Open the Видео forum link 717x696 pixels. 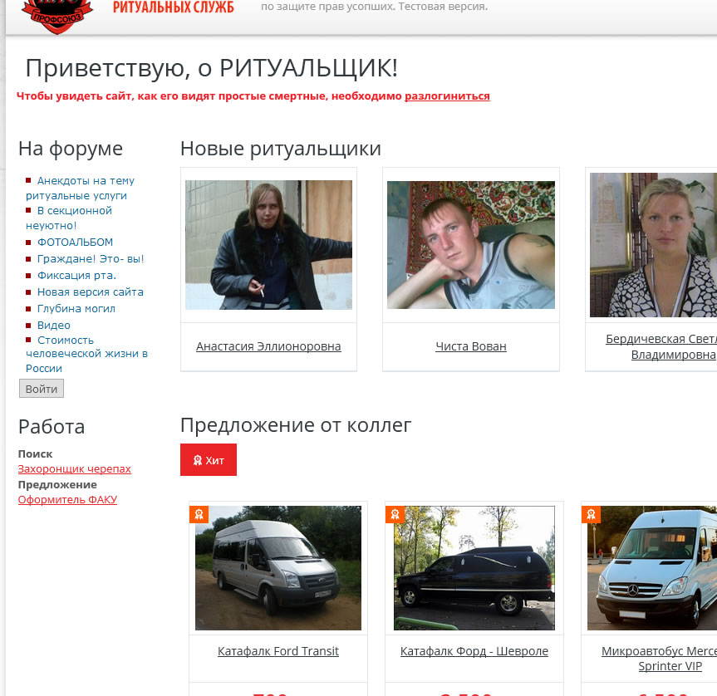pyautogui.click(x=54, y=326)
